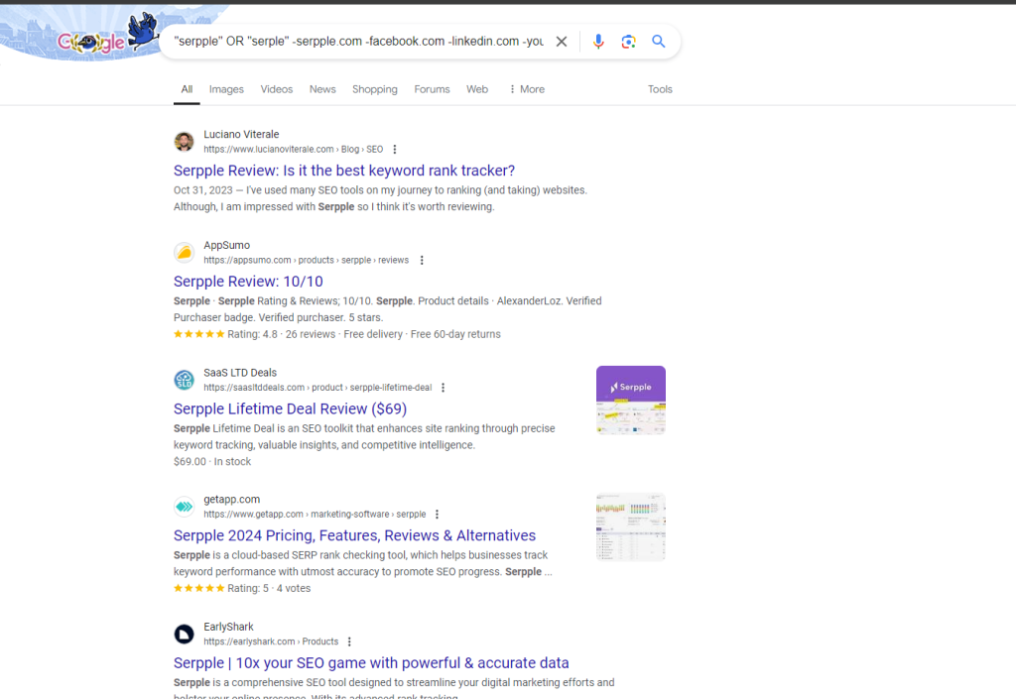Click into the search query field

coord(358,42)
